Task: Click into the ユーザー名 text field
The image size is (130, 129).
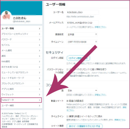Action: point(83,12)
